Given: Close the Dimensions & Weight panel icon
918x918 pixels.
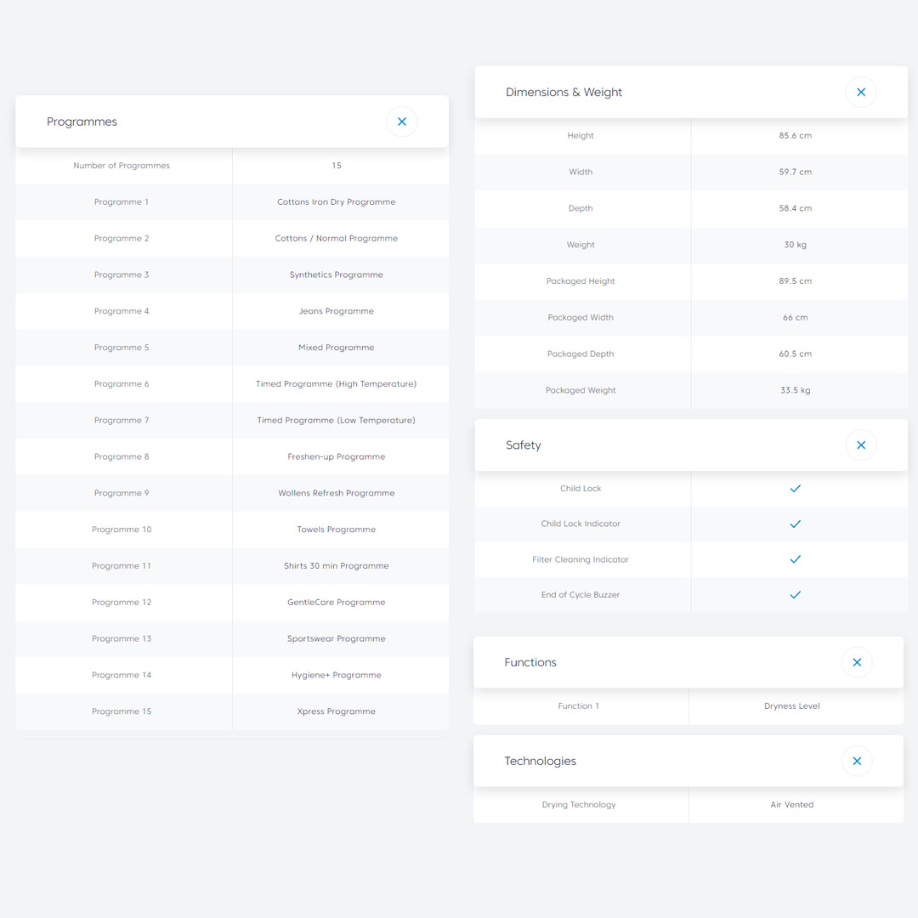Looking at the screenshot, I should (x=861, y=92).
